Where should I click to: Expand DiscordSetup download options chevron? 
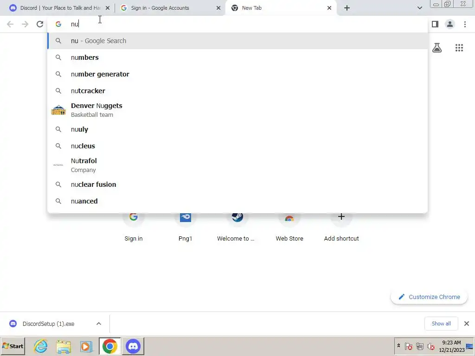pyautogui.click(x=99, y=324)
